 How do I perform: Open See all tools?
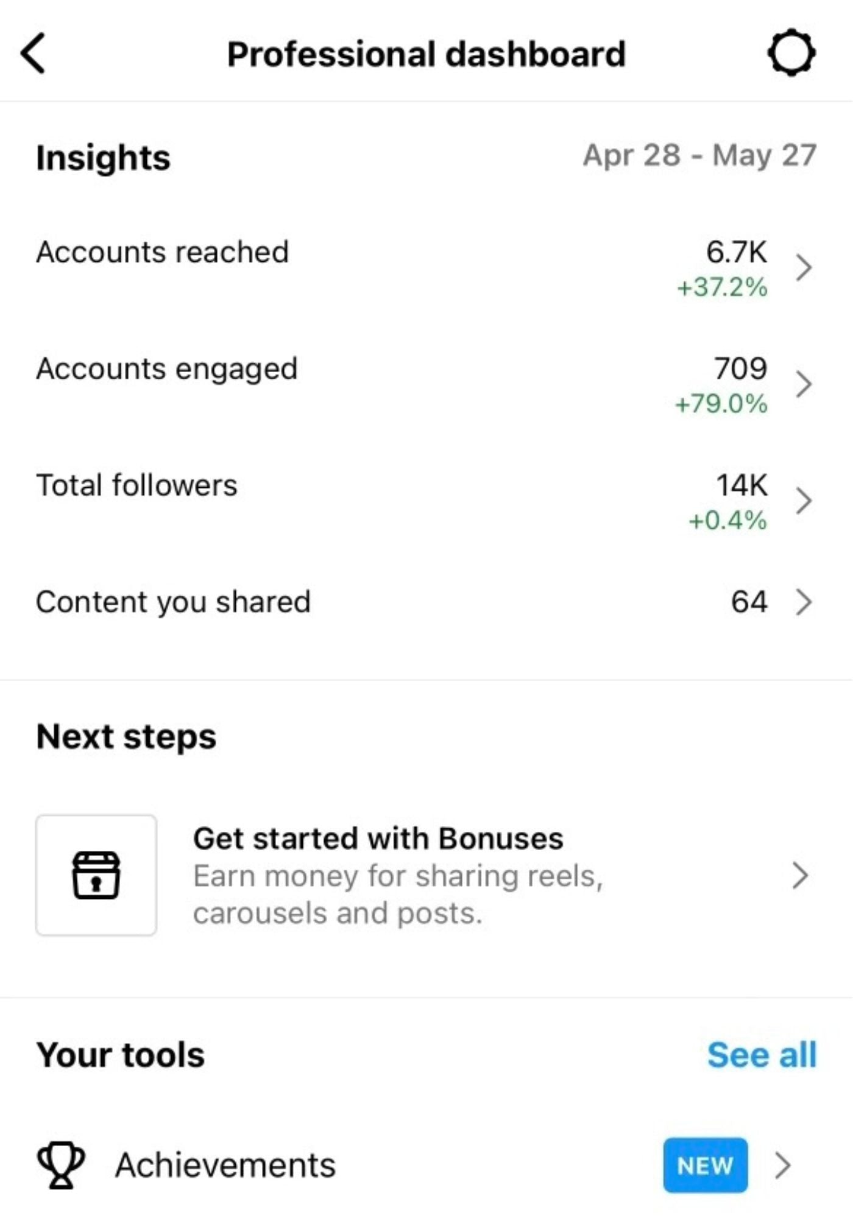click(763, 1054)
